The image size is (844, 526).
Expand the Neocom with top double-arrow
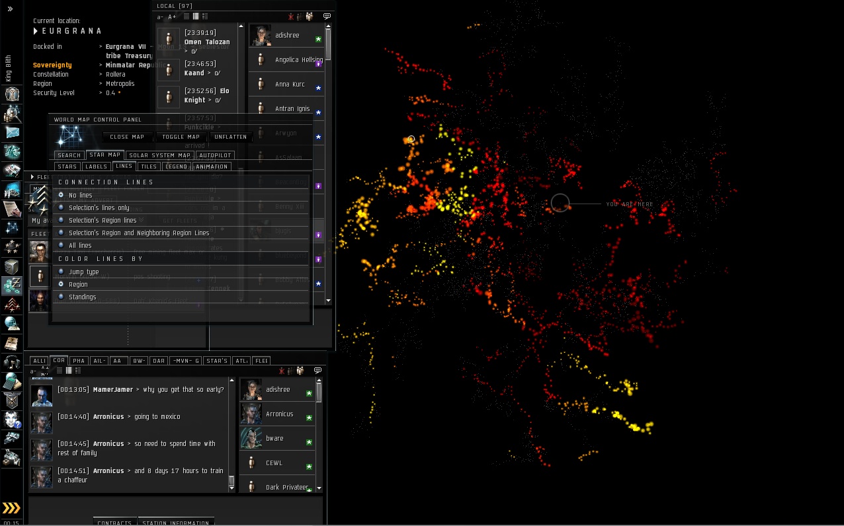(10, 9)
